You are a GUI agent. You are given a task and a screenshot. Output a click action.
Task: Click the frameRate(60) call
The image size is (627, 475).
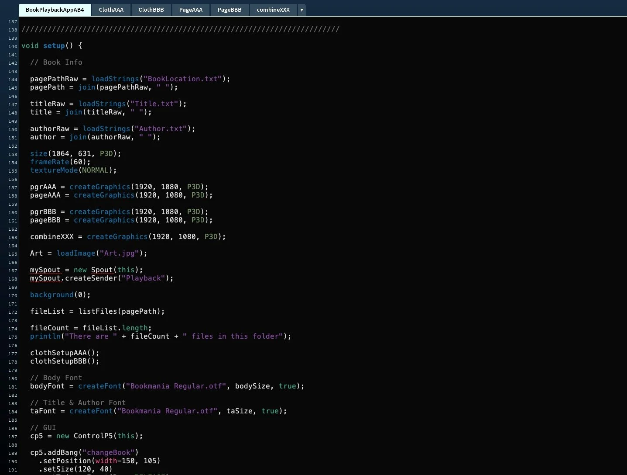(x=60, y=162)
